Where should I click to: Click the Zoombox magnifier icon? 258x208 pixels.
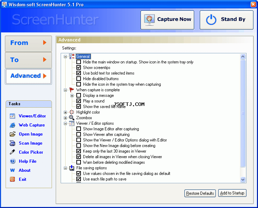point(71,118)
